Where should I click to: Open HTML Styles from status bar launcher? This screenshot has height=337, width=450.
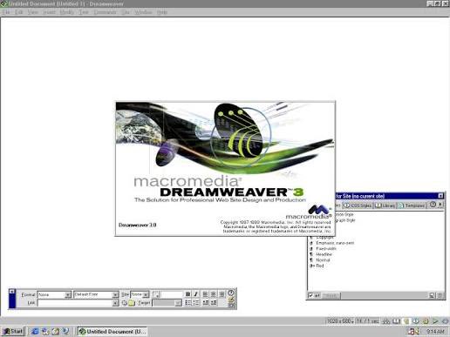point(406,321)
